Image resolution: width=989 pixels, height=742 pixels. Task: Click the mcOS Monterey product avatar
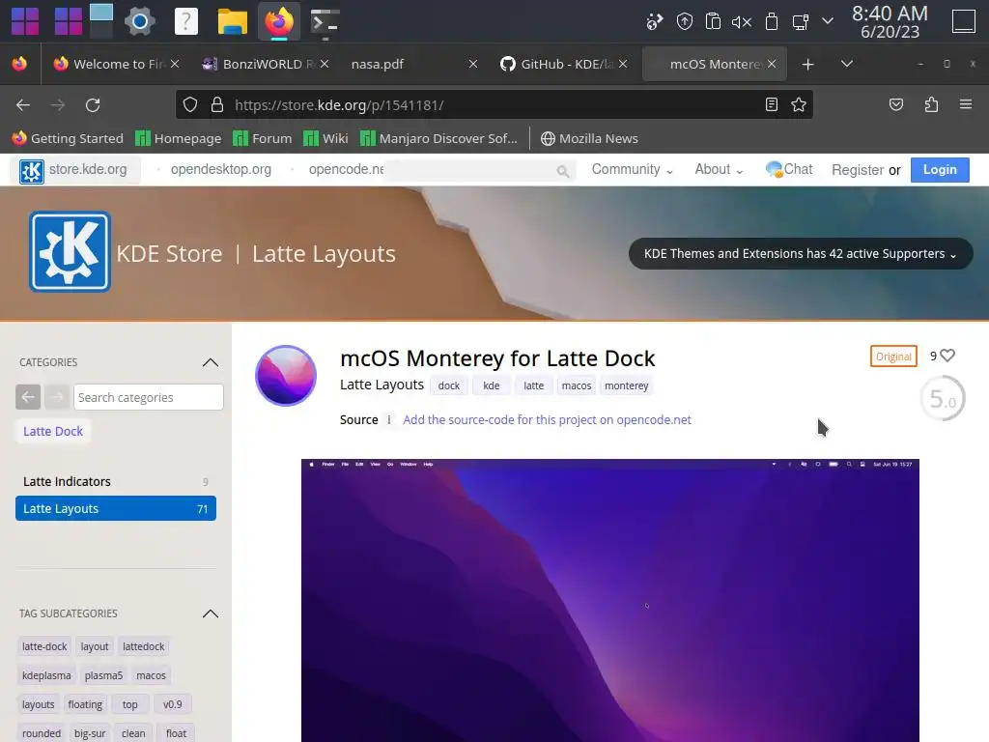click(x=286, y=376)
